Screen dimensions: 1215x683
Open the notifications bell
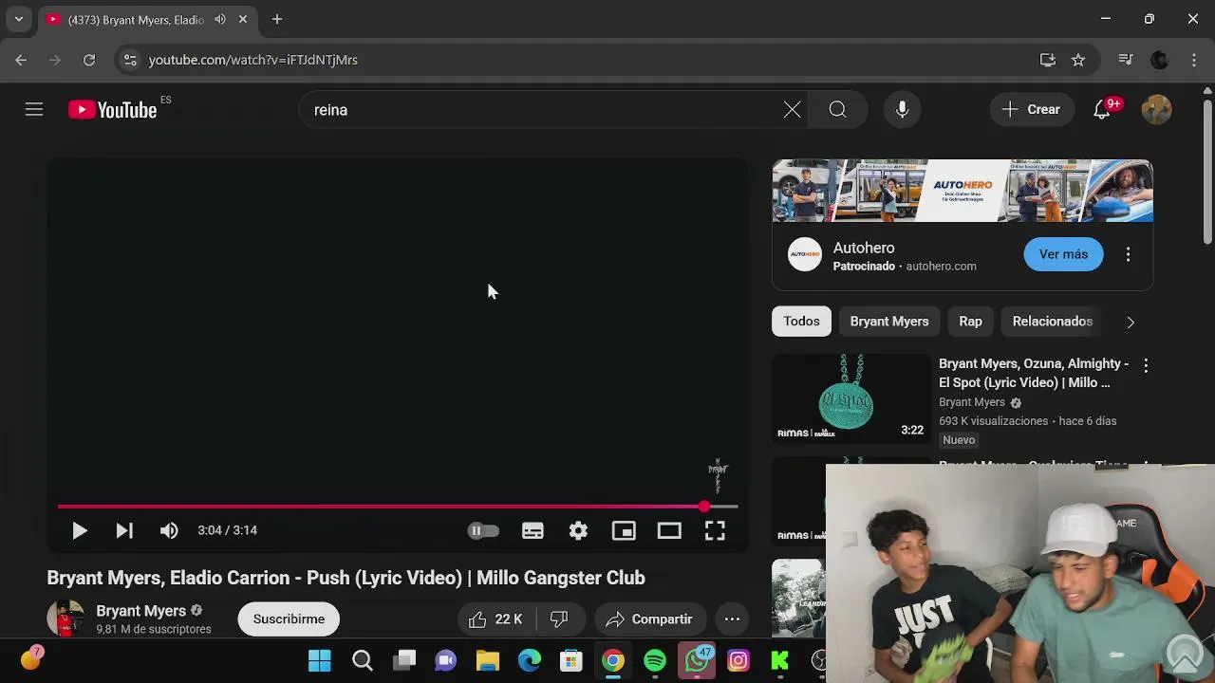[x=1102, y=110]
